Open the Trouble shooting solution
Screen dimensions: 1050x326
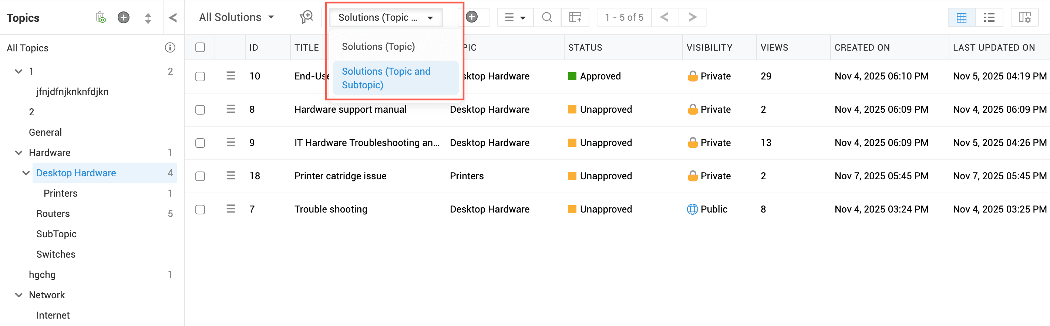[x=331, y=209]
